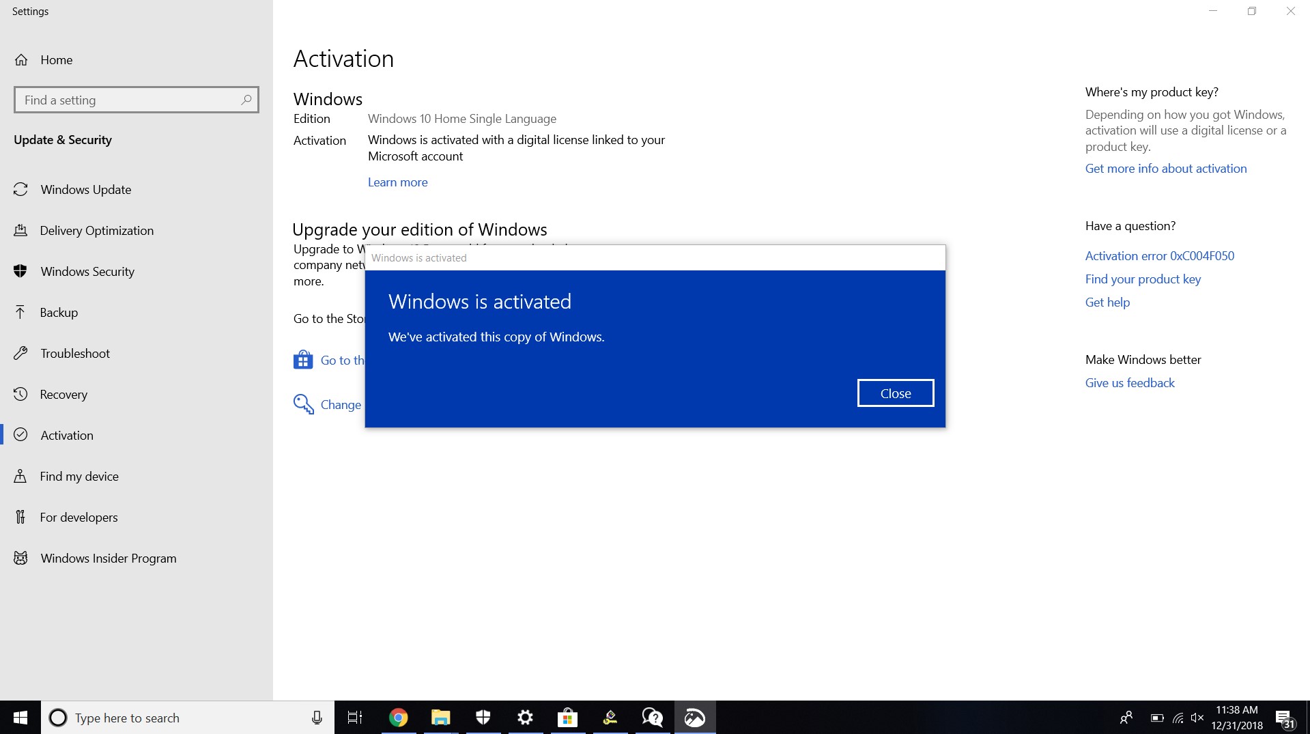Click the Go to the Store link
Viewport: 1310px width, 734px height.
pyautogui.click(x=342, y=360)
